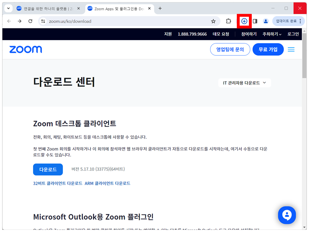Expand the 주최하기 host dropdown

point(272,34)
